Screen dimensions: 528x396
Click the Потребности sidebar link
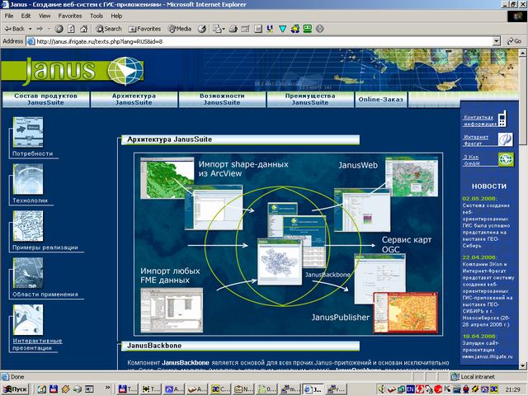click(x=33, y=153)
